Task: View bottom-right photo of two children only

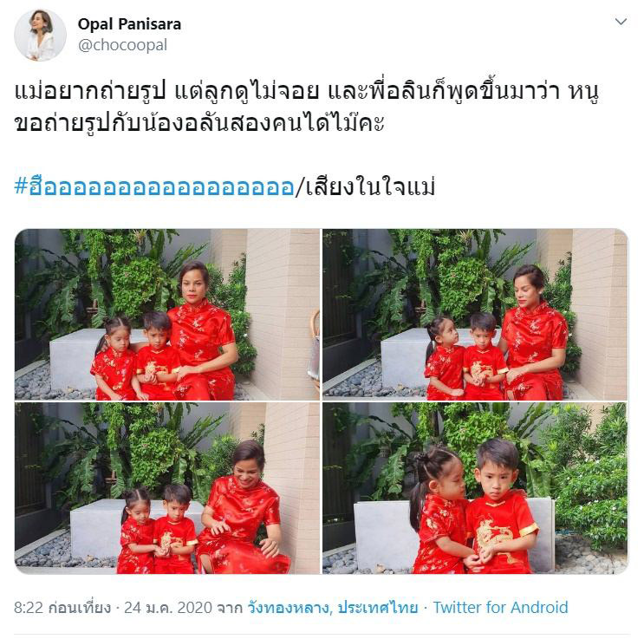Action: click(475, 488)
